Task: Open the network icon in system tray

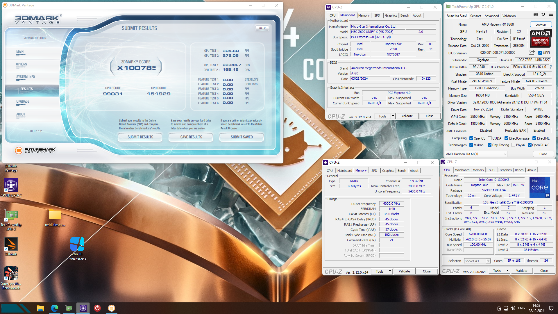Action: pyautogui.click(x=506, y=308)
